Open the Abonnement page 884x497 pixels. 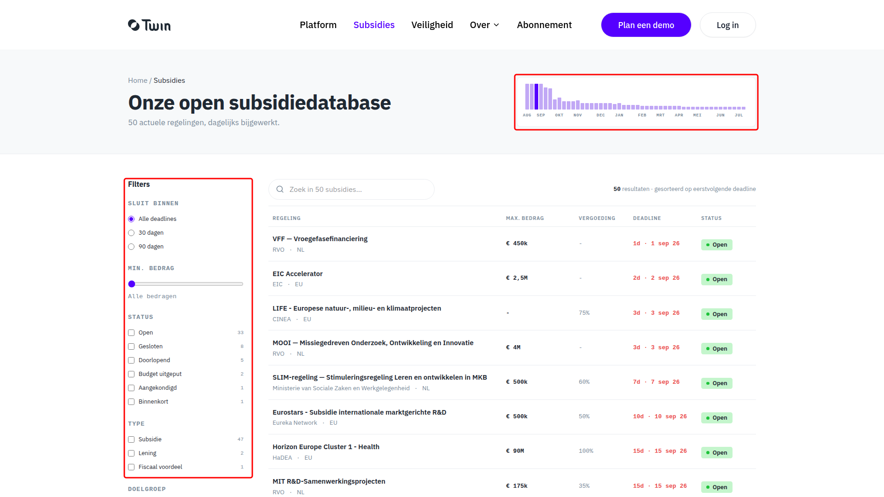click(x=544, y=25)
